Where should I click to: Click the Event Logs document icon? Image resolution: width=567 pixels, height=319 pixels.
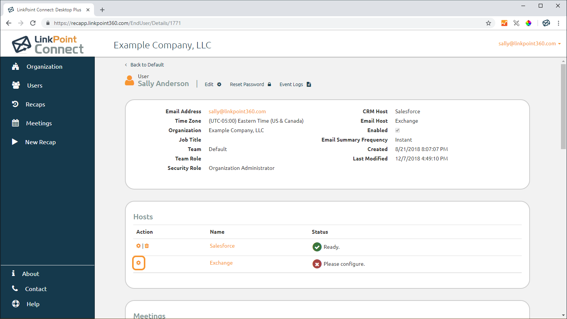point(309,85)
